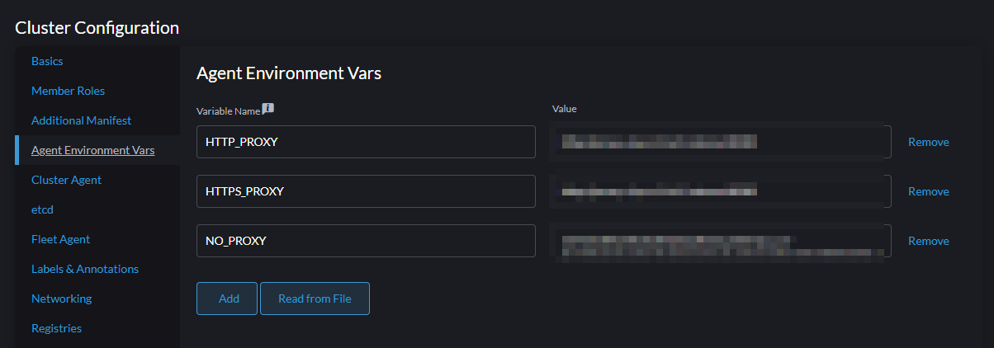Open the Registries section
The image size is (994, 348).
click(x=56, y=328)
